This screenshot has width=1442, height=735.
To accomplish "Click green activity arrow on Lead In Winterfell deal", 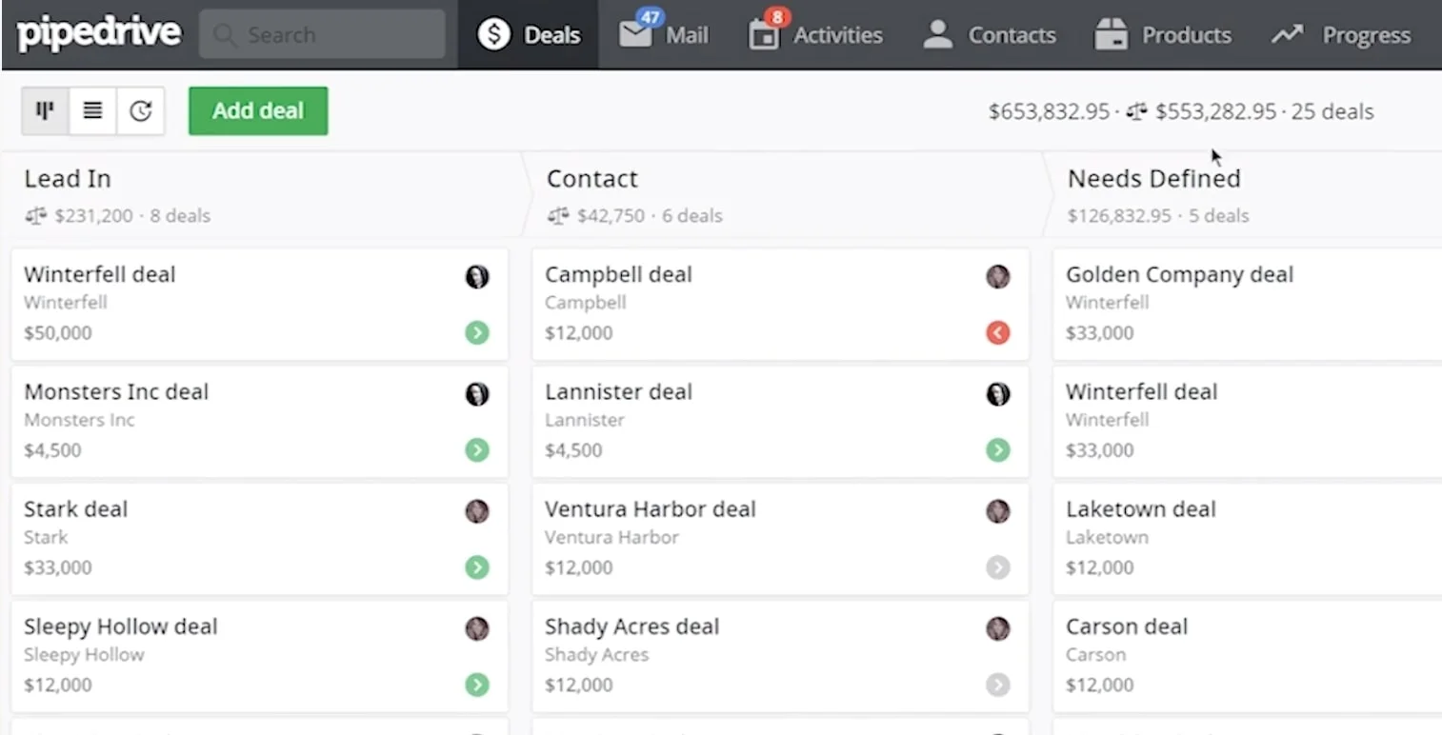I will [477, 333].
